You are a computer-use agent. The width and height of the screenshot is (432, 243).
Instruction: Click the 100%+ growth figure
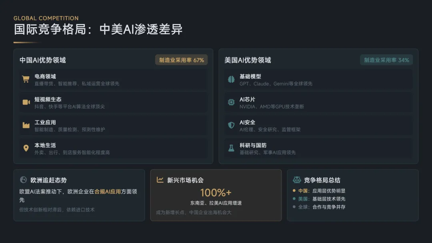pyautogui.click(x=216, y=193)
